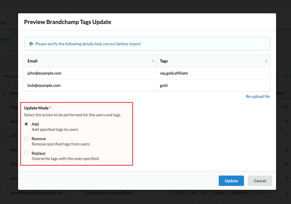Image resolution: width=291 pixels, height=204 pixels.
Task: Expand the '+3 more' tags in background row
Action: tap(260, 193)
